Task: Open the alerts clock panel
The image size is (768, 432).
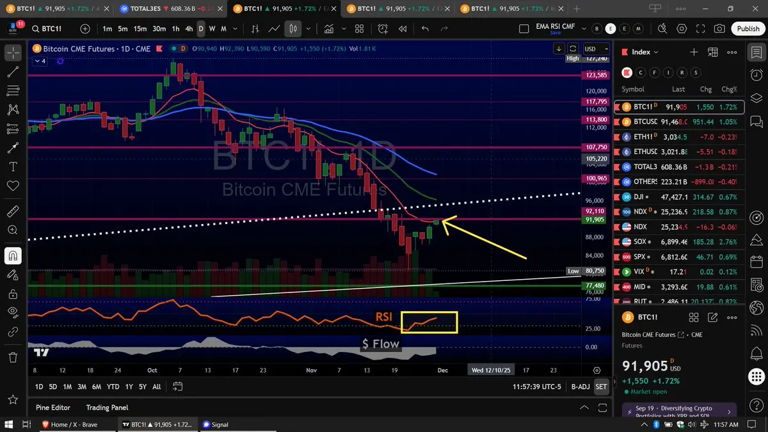Action: click(756, 75)
